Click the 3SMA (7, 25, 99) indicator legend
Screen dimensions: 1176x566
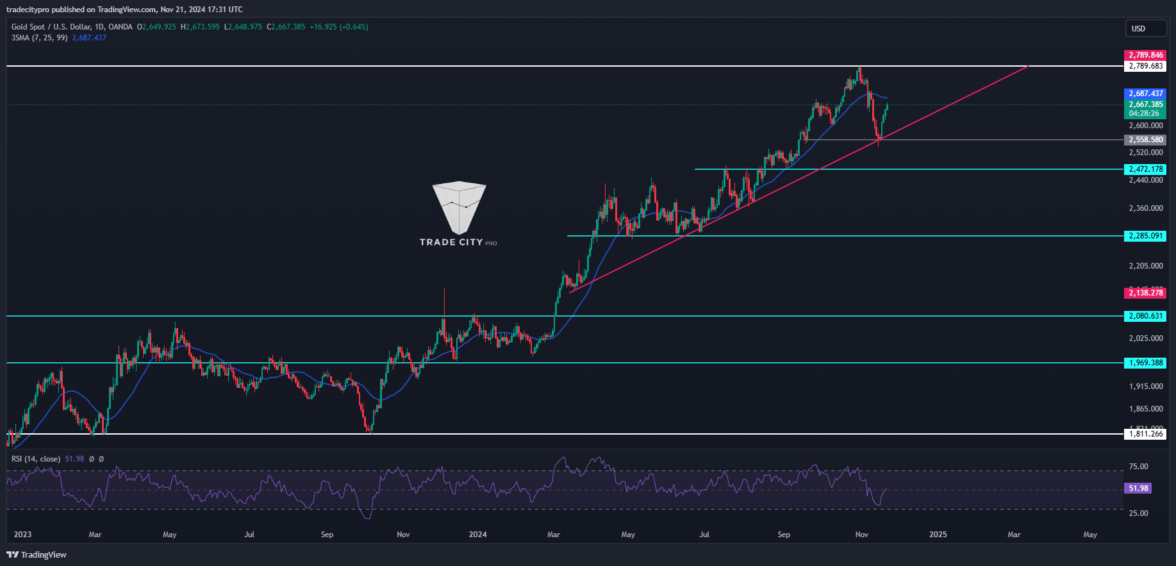pos(39,38)
